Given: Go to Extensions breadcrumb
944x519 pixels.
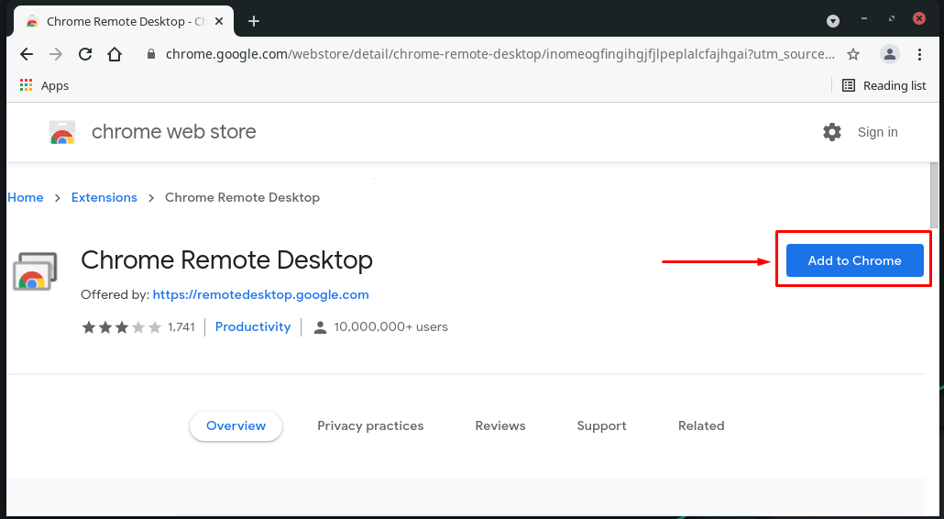Looking at the screenshot, I should [104, 197].
